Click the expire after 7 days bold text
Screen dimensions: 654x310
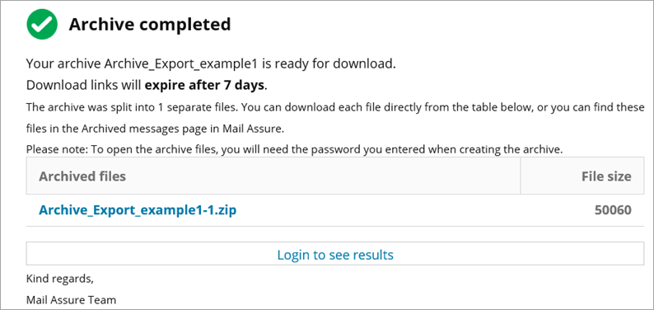(x=204, y=85)
